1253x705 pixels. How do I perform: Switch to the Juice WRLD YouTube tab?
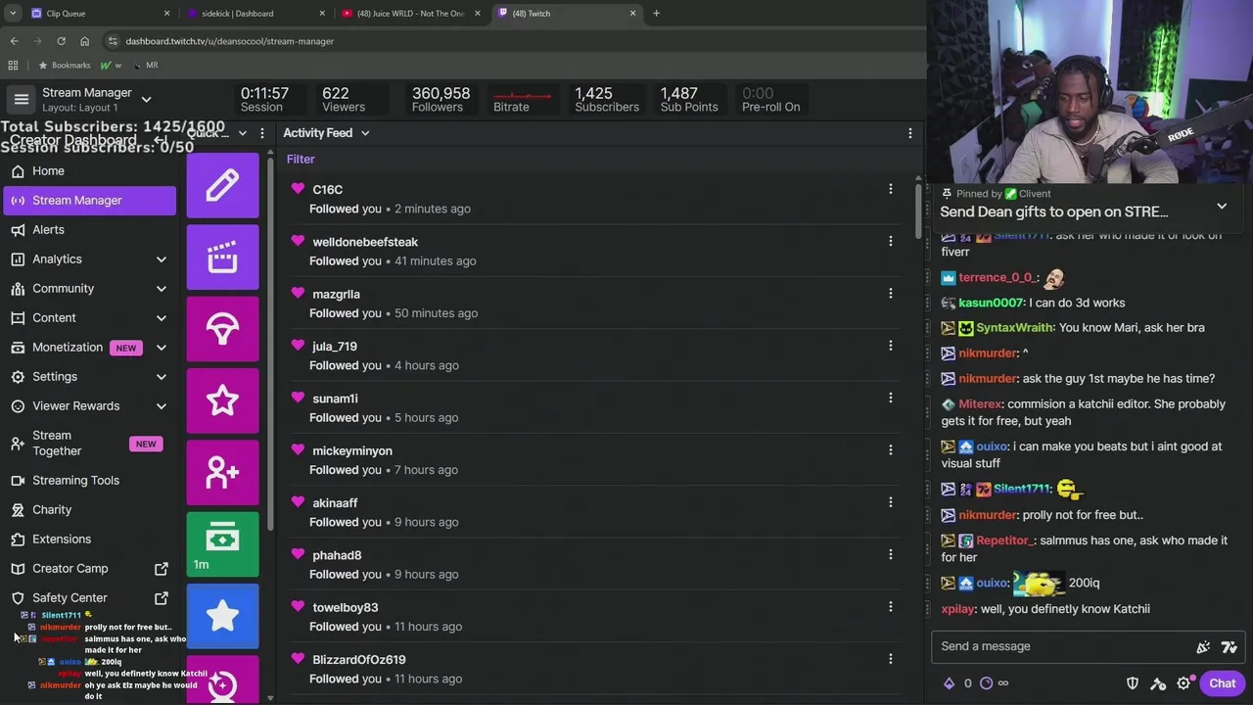[411, 13]
